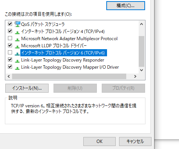Select インターネット プロトコル バージョン 6 (TCP/IPv6) row
This screenshot has height=149, width=179.
tap(64, 53)
